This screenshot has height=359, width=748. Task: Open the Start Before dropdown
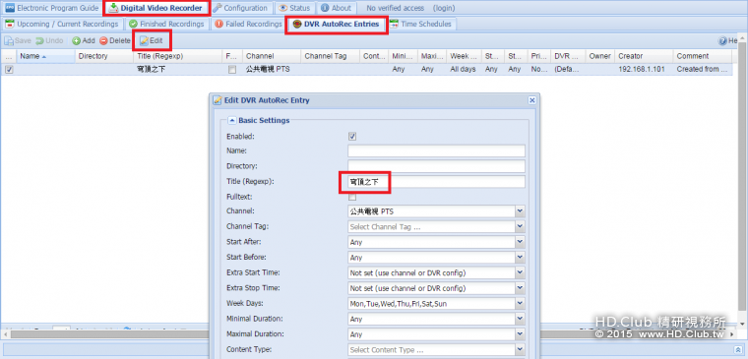click(520, 258)
